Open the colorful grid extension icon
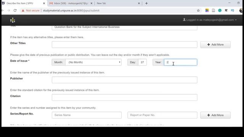This screenshot has height=137, width=244. tap(207, 10)
